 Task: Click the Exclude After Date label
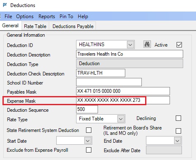point(122,151)
